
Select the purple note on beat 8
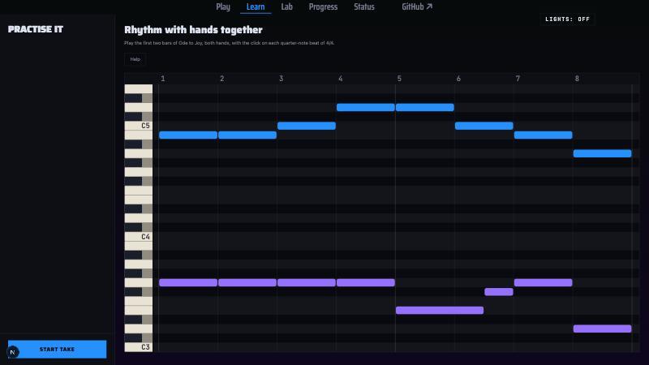(602, 328)
